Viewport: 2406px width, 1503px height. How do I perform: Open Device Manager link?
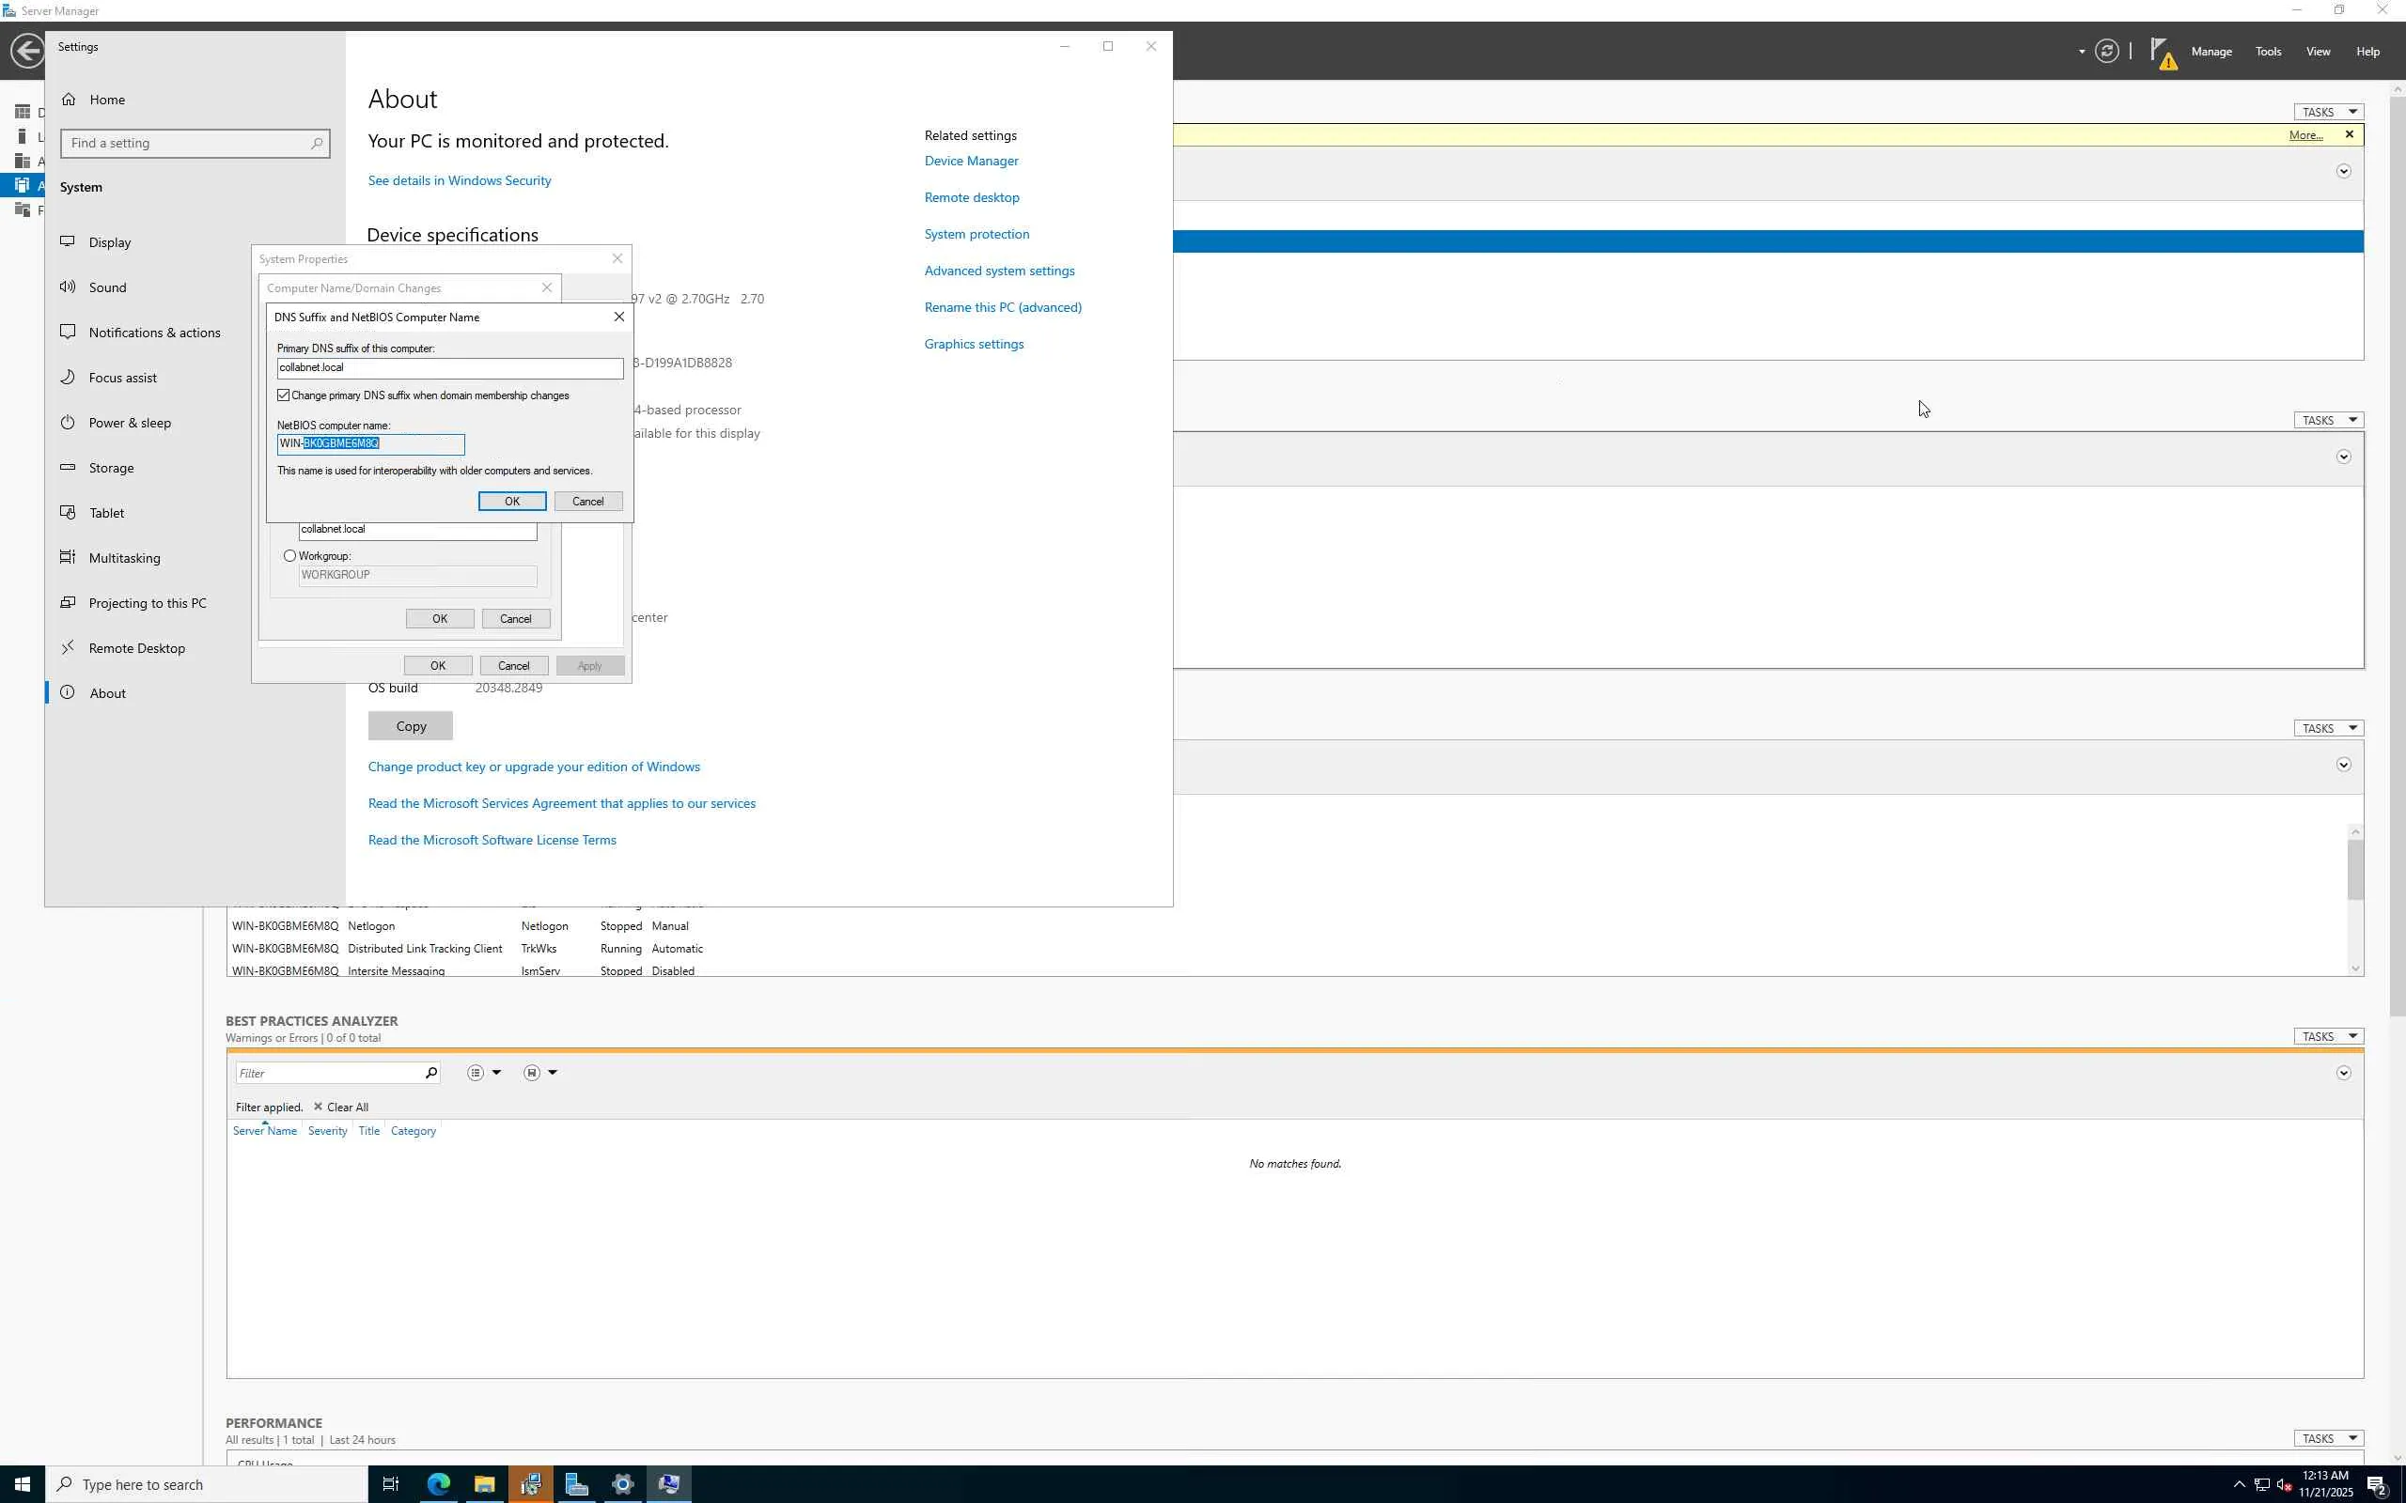click(970, 161)
